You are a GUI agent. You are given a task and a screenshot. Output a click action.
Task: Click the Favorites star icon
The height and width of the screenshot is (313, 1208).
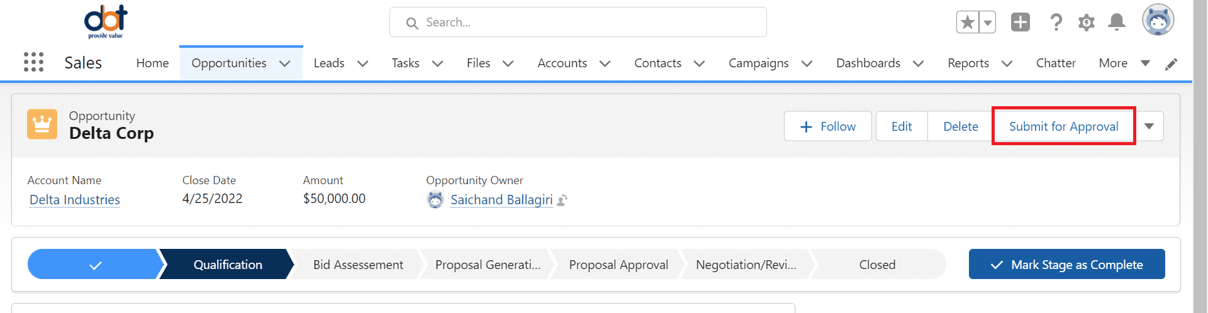point(968,23)
